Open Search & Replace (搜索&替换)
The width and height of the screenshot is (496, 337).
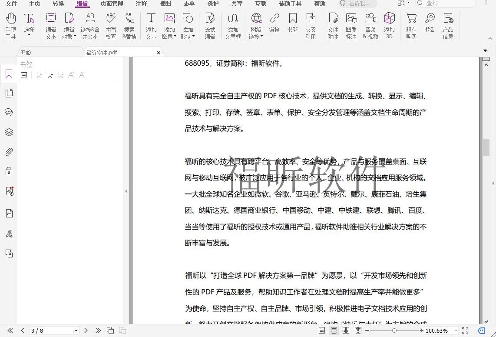[x=129, y=25]
